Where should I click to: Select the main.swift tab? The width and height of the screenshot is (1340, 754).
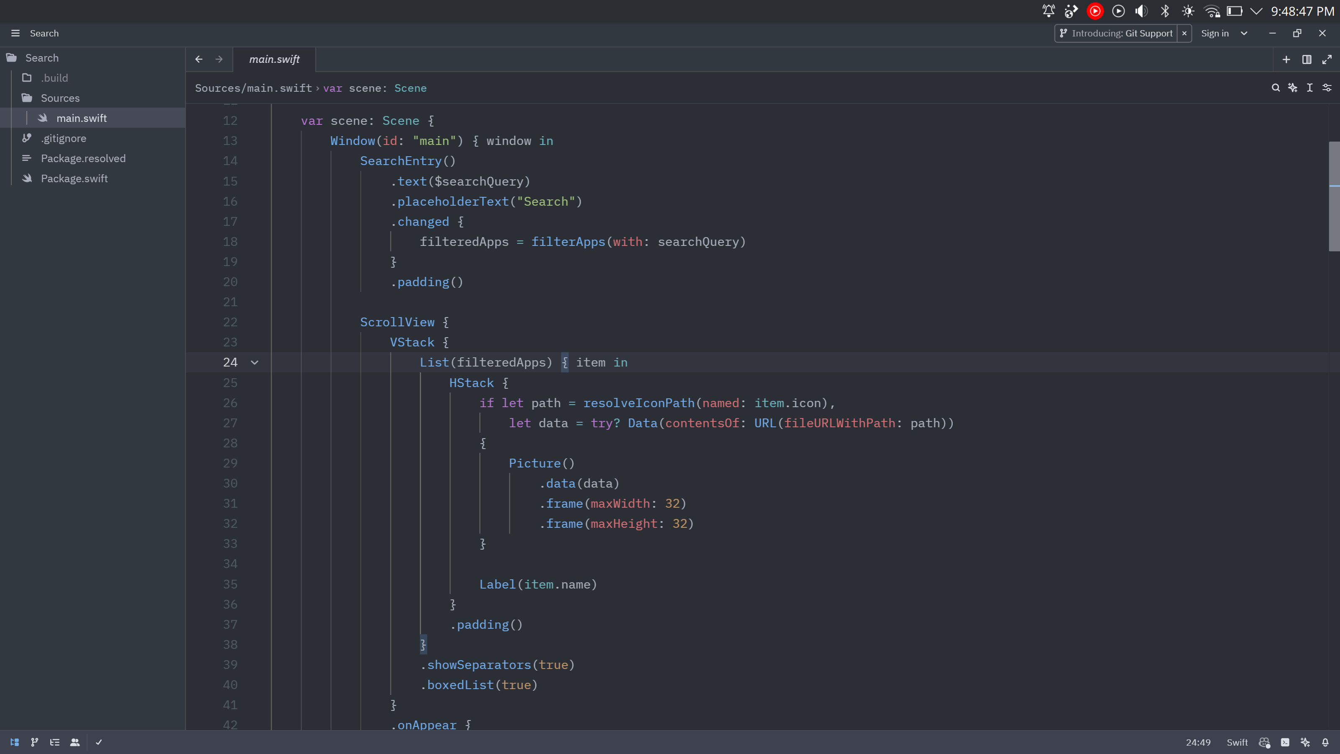pos(274,59)
